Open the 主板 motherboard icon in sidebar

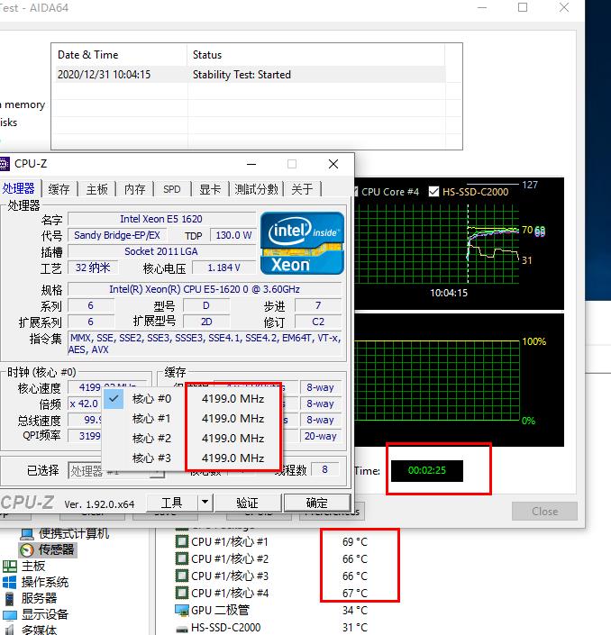coord(10,566)
